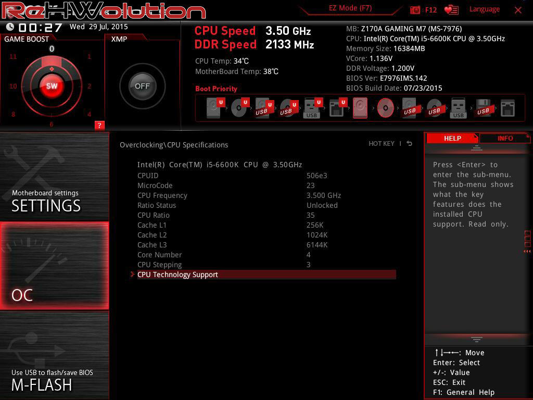Click the F12 screenshot camera icon

[415, 10]
